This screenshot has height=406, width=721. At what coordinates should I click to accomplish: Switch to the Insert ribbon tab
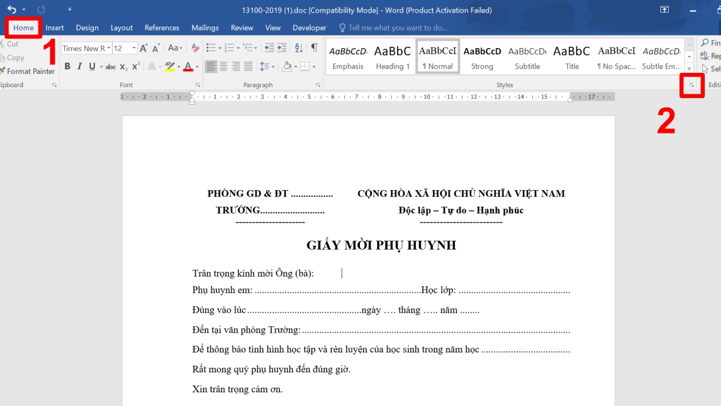click(55, 28)
